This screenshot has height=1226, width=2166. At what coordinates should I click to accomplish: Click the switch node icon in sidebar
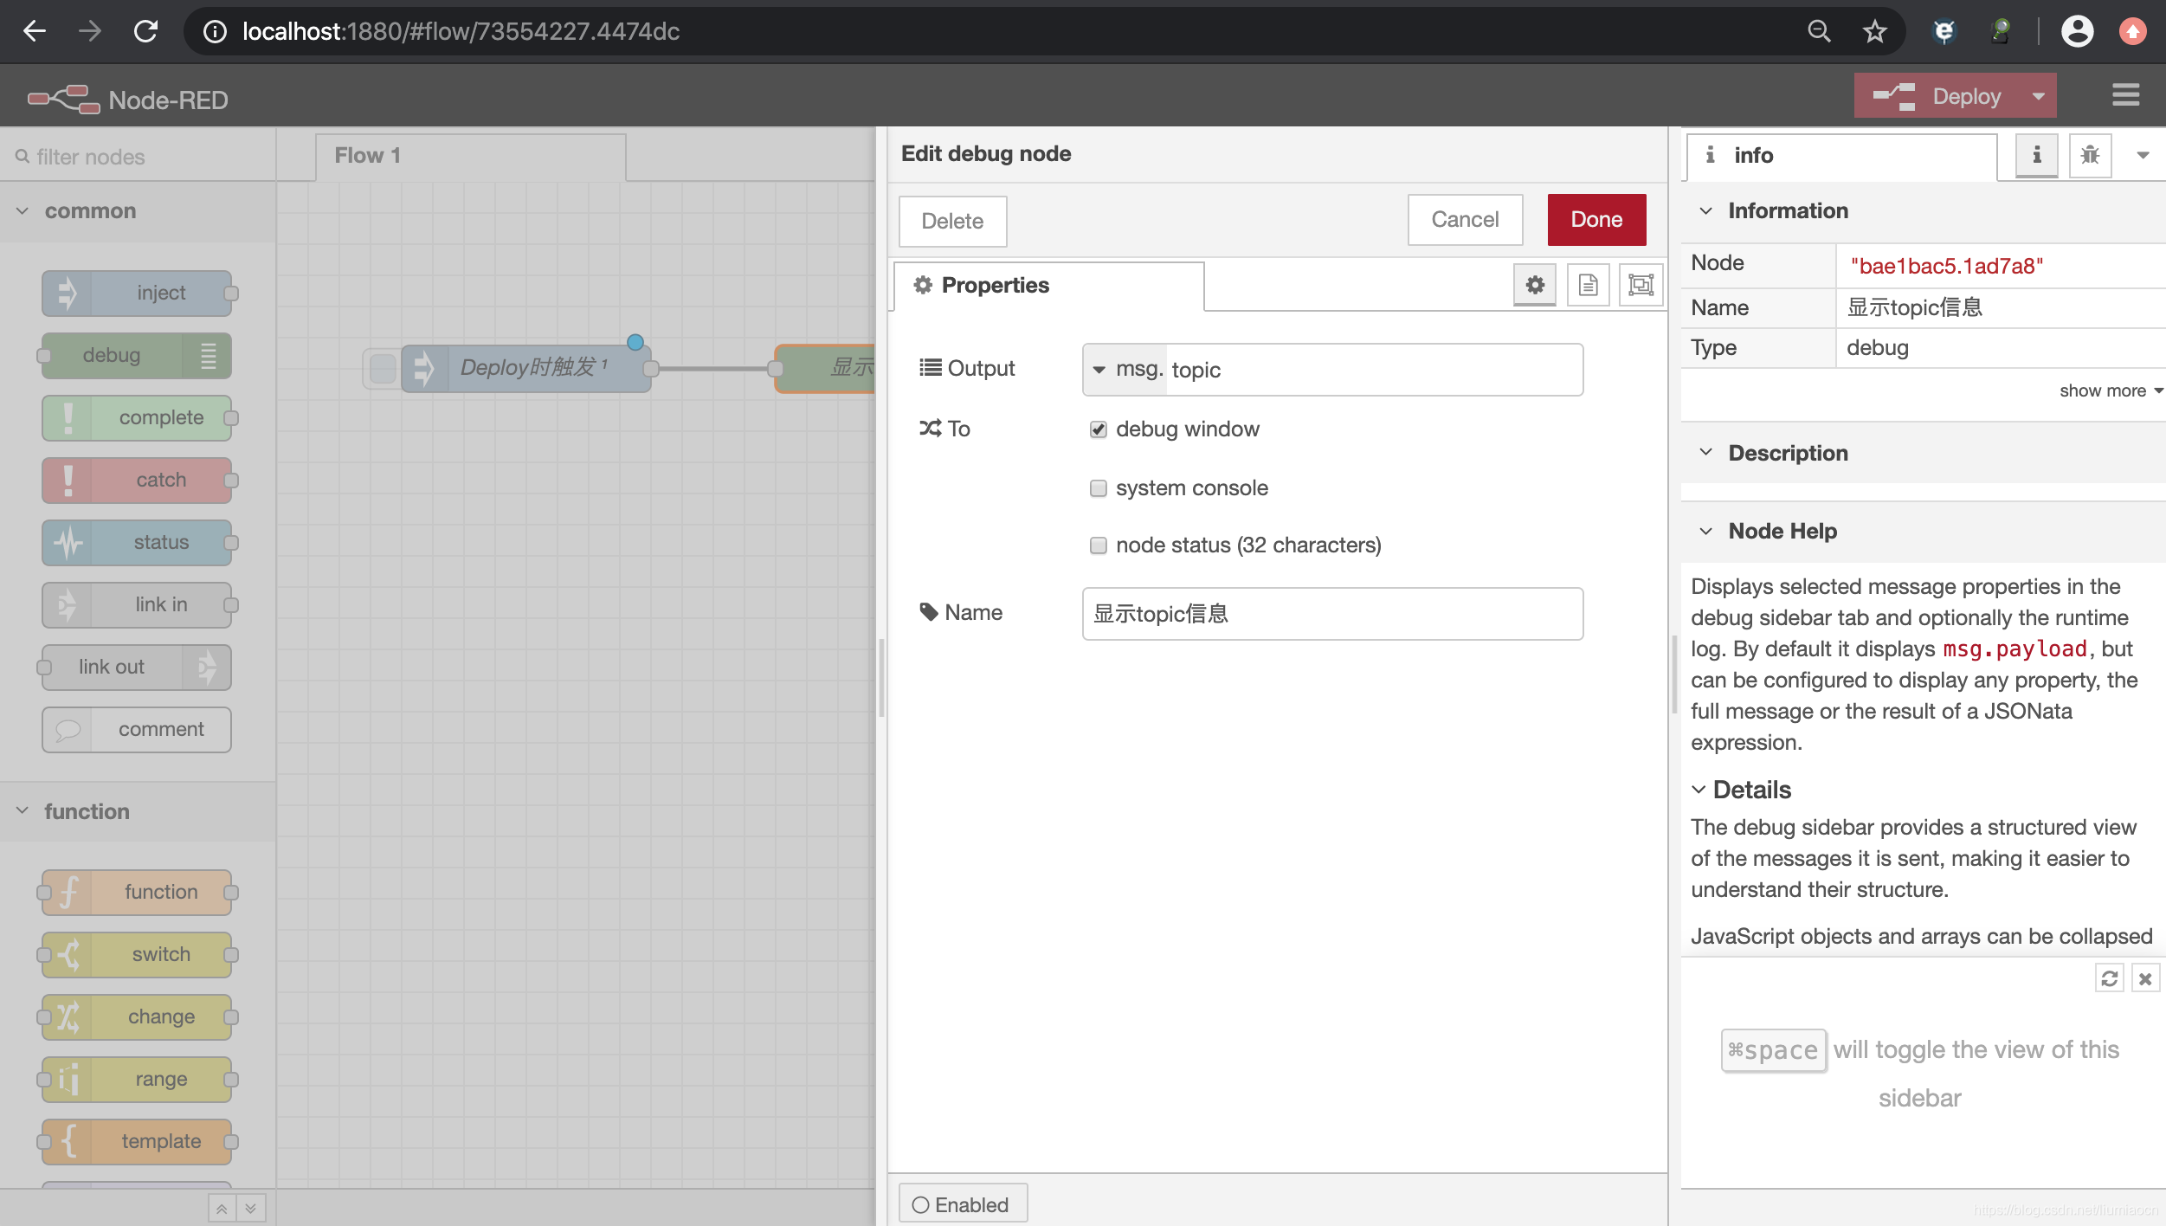coord(70,954)
